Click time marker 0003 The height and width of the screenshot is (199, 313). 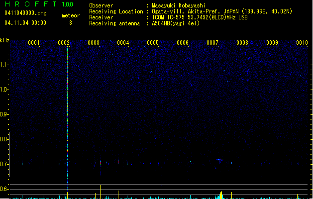(x=94, y=43)
